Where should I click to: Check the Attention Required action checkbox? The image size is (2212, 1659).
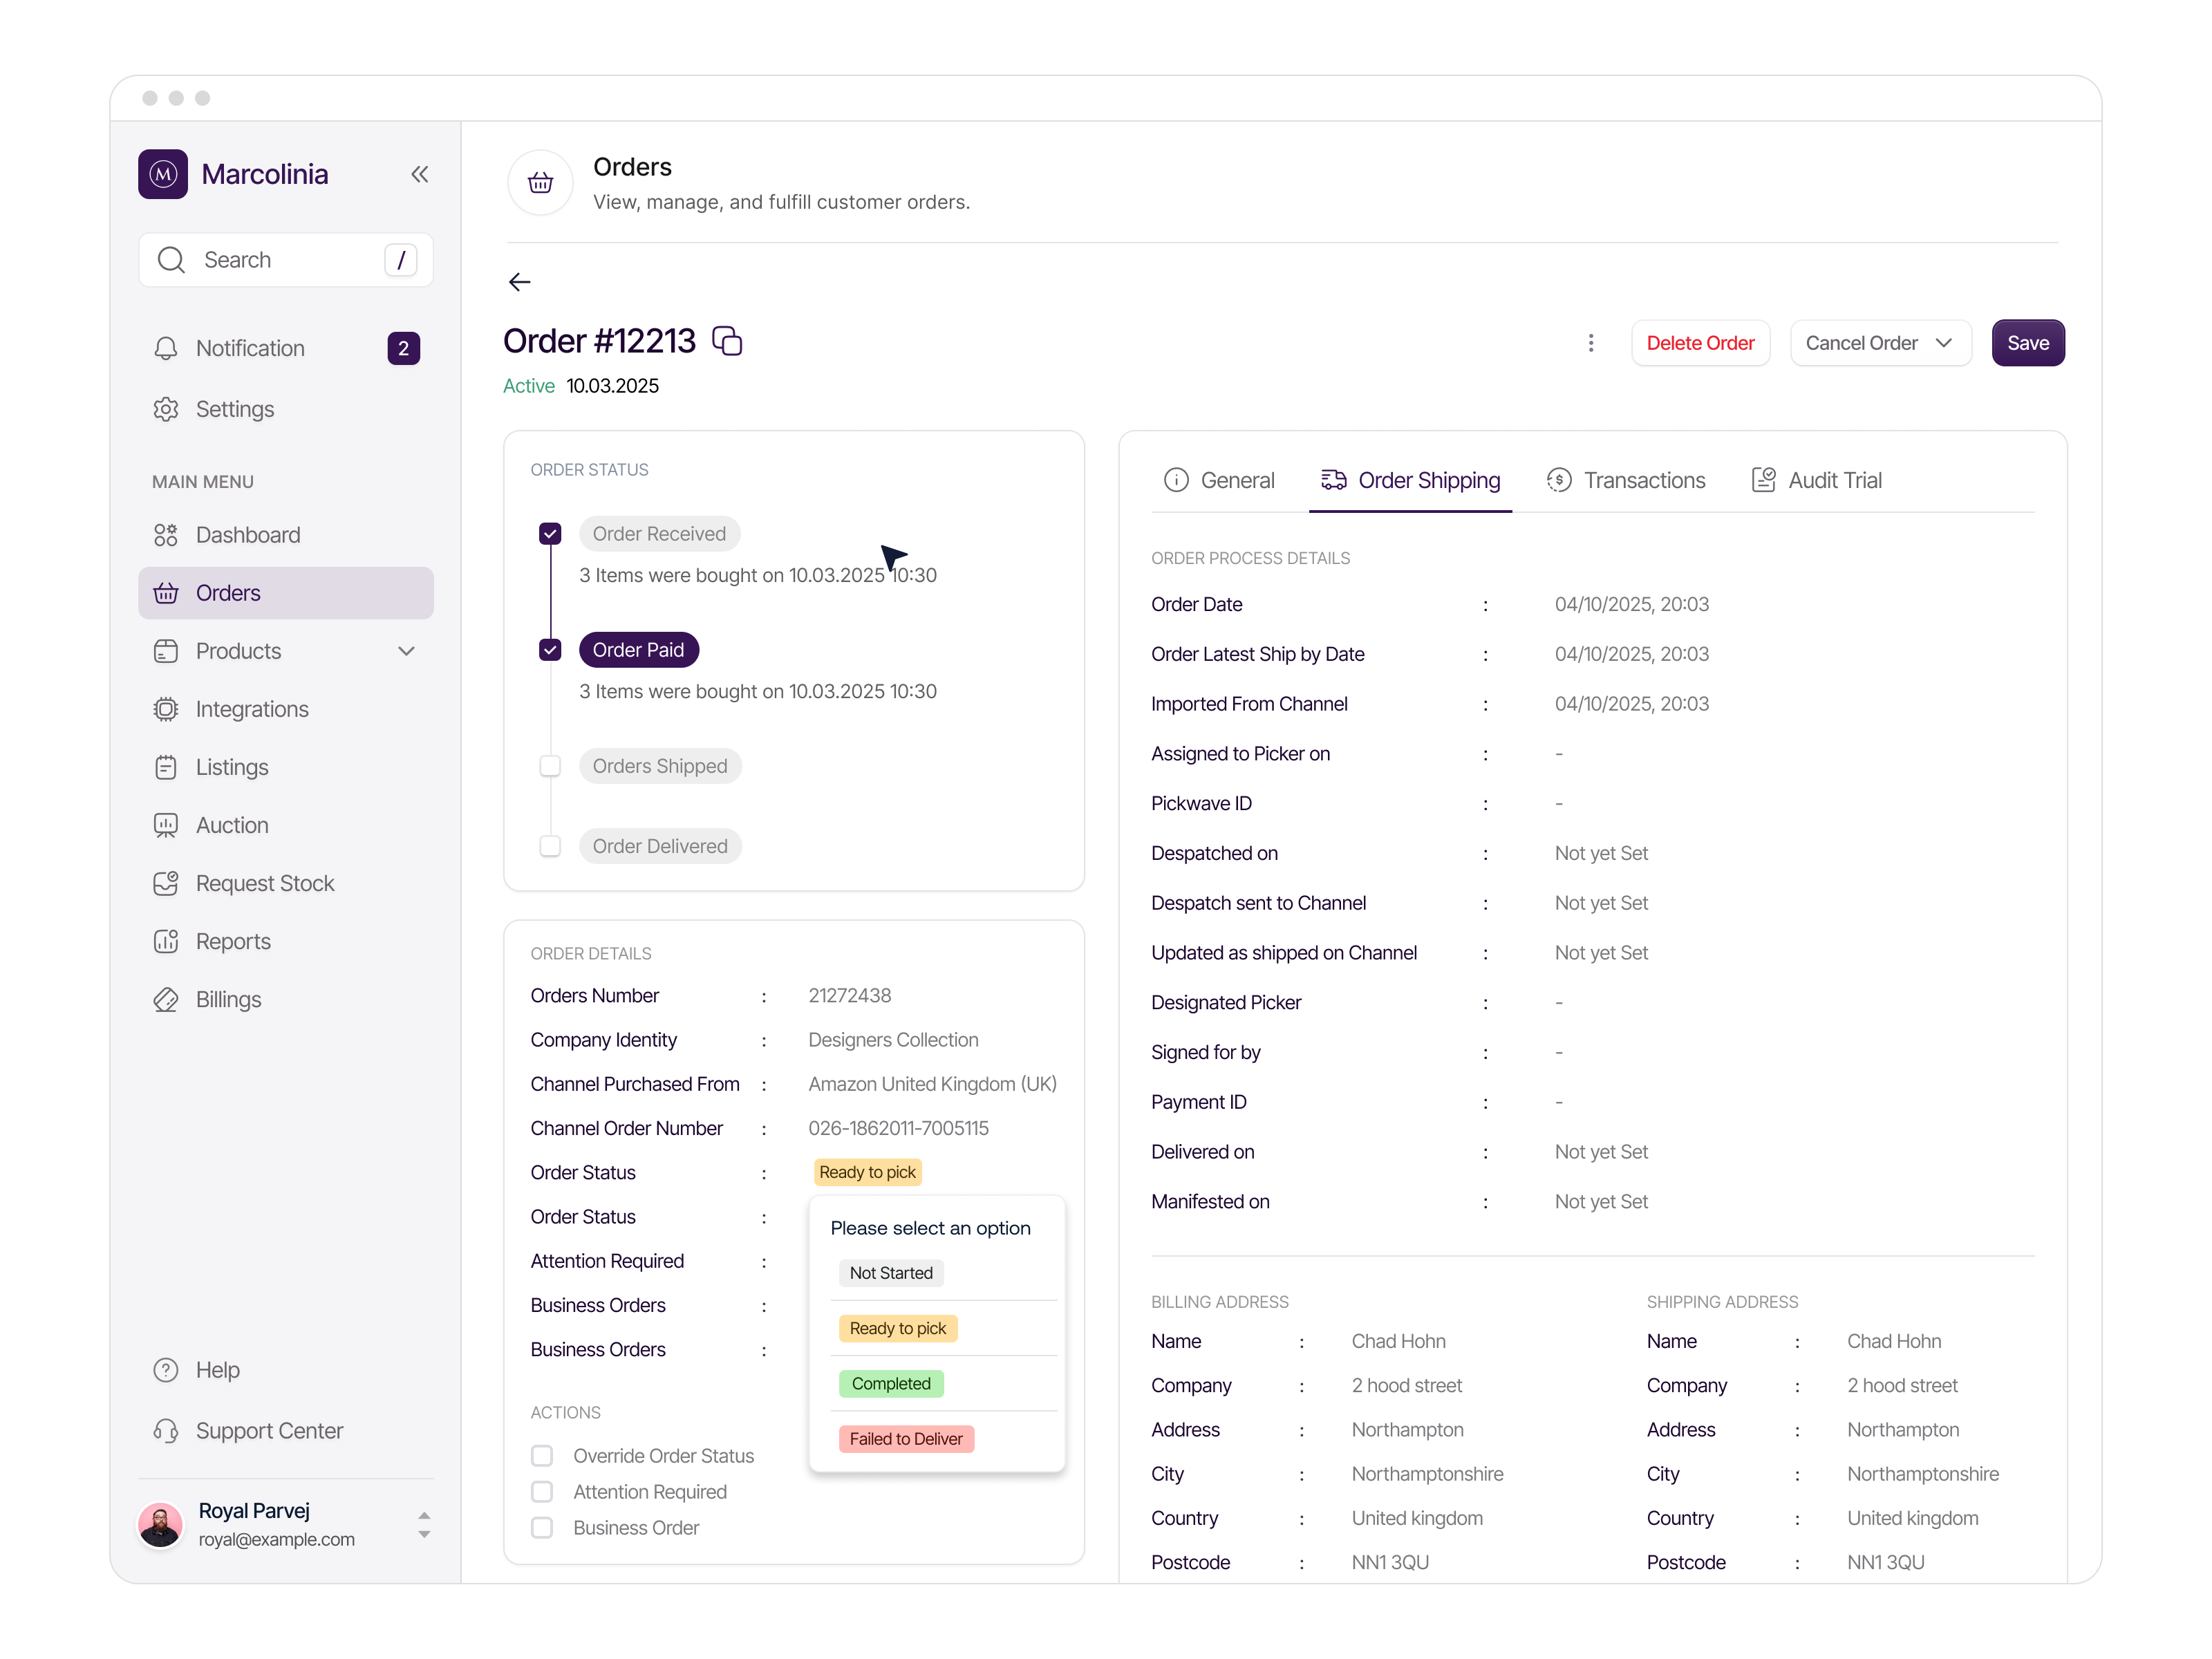click(x=542, y=1491)
